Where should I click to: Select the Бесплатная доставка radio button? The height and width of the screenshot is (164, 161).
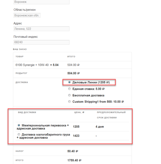70,95
